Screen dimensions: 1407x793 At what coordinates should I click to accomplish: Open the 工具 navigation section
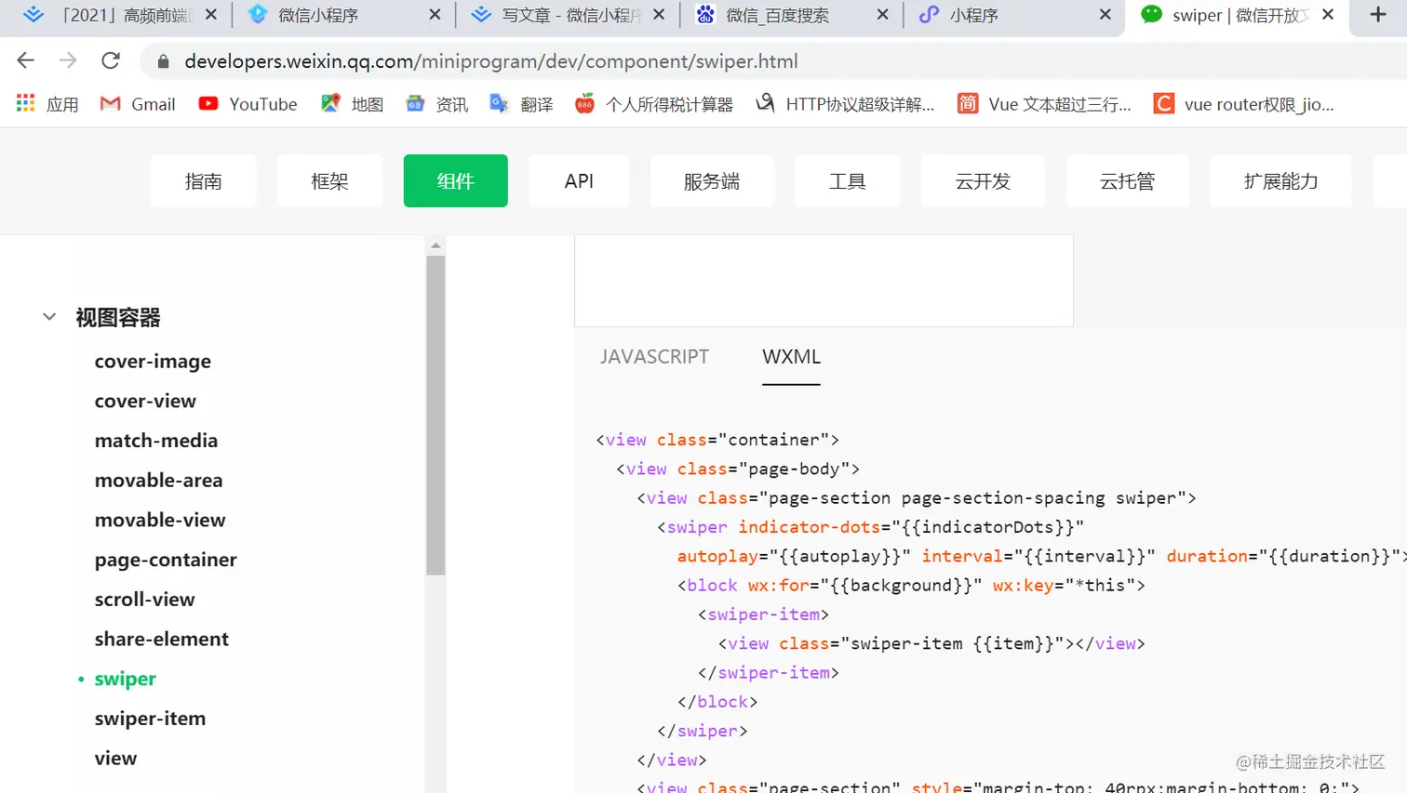click(x=847, y=180)
